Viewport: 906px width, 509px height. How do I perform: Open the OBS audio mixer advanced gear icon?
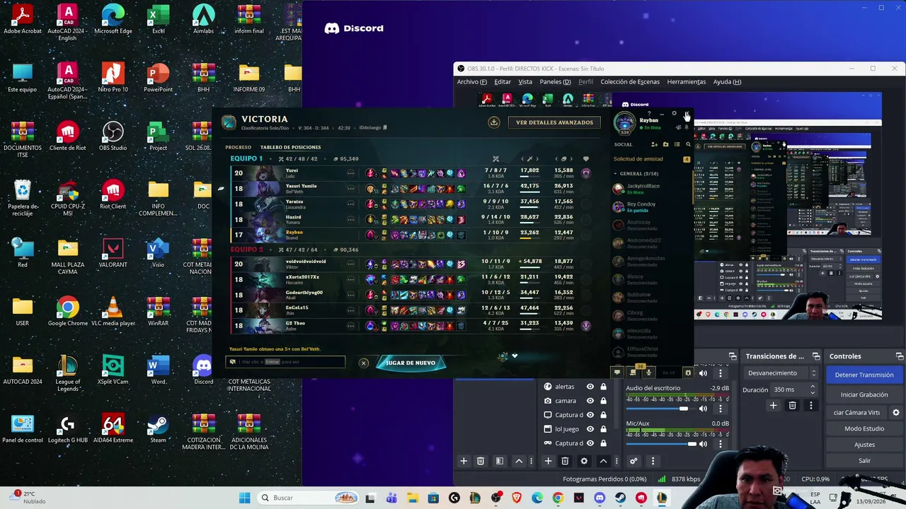point(633,461)
